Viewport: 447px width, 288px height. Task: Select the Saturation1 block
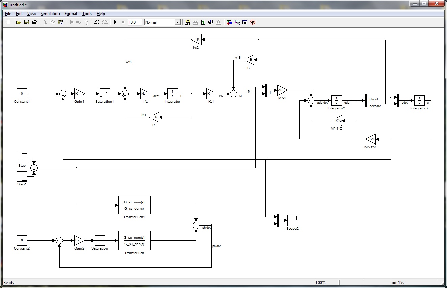click(104, 94)
